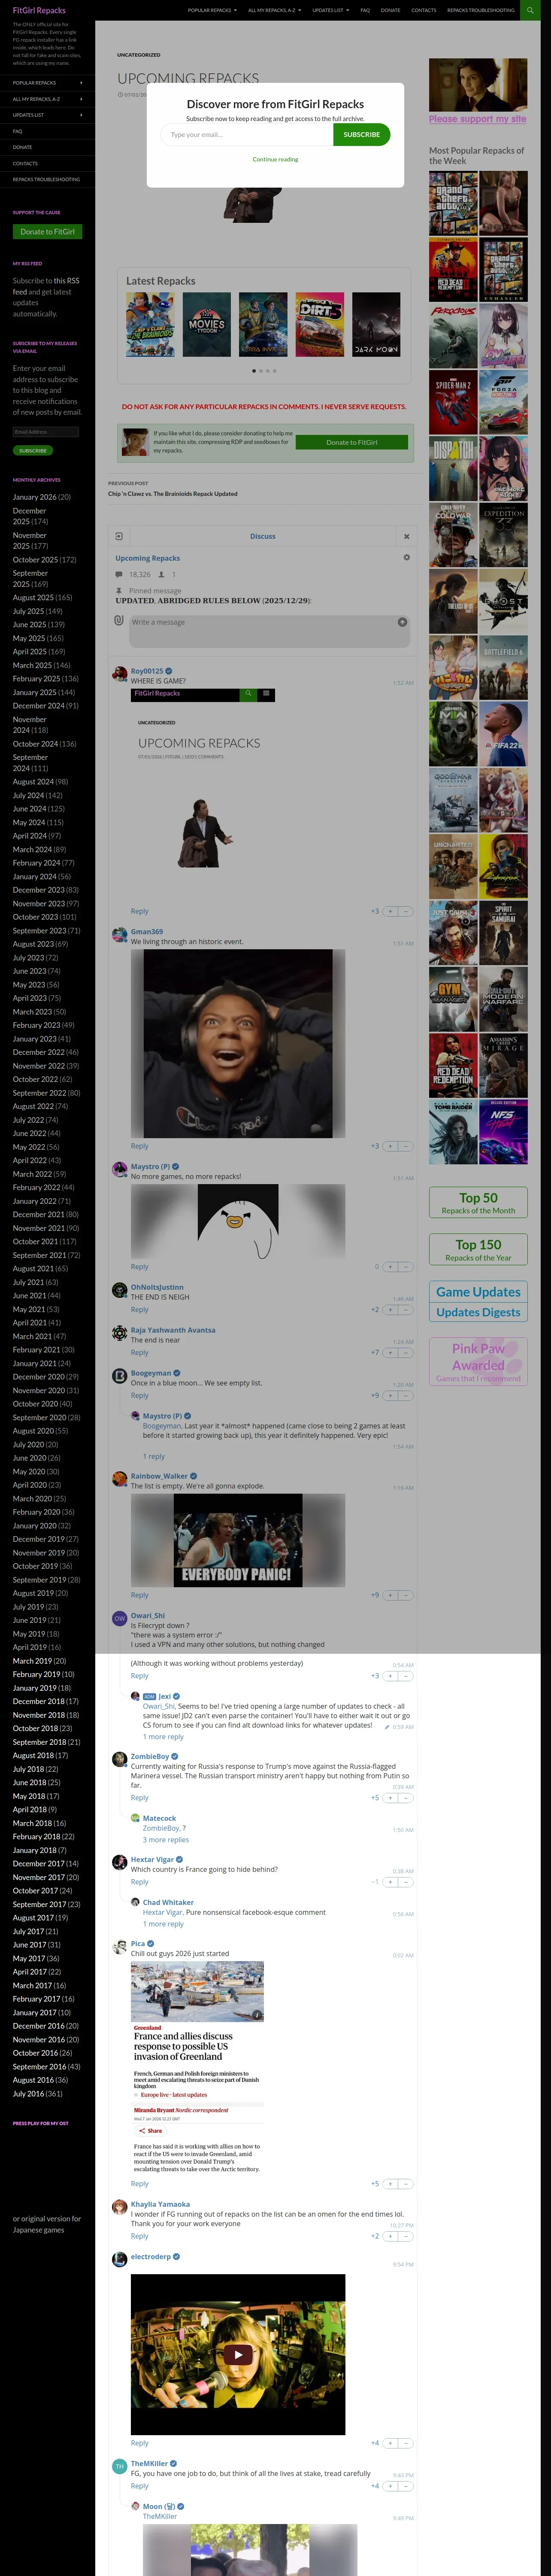The width and height of the screenshot is (551, 2576).
Task: Expand '1 reply' under Maystro's reply to Boogeyman
Action: pyautogui.click(x=154, y=1456)
